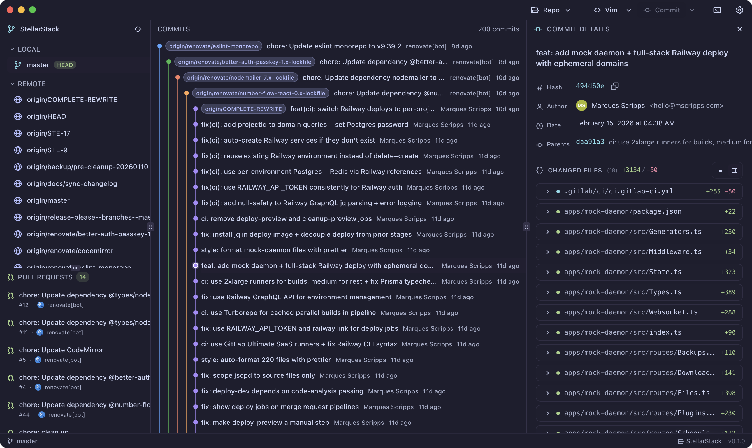Open the terminal icon in top bar

pos(717,10)
